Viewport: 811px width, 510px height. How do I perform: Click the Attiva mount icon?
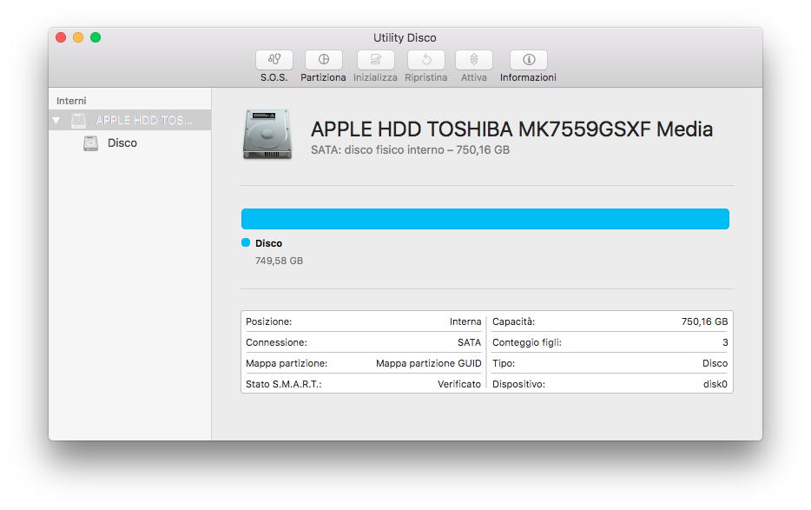coord(473,60)
